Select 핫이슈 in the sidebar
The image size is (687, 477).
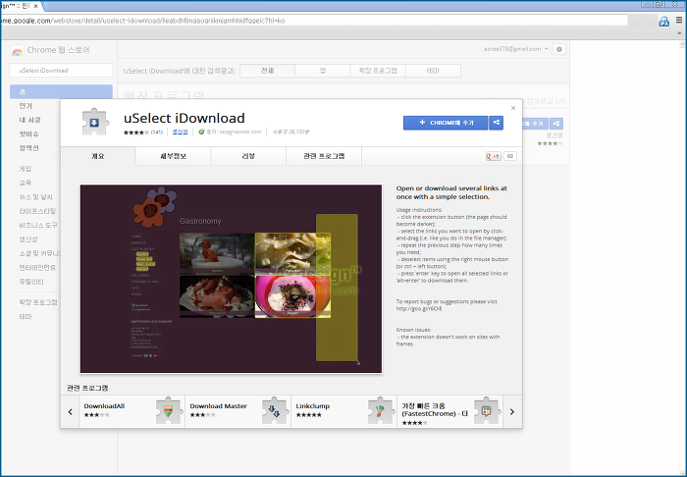pyautogui.click(x=28, y=133)
